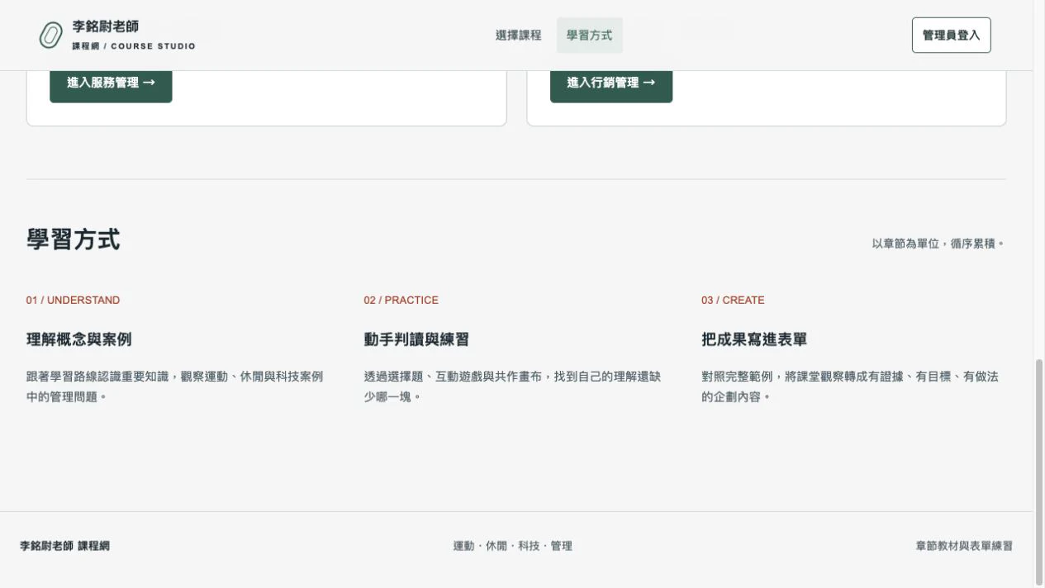Screen dimensions: 1045x588
Task: Open 進入行銷管理 button
Action: pos(611,83)
